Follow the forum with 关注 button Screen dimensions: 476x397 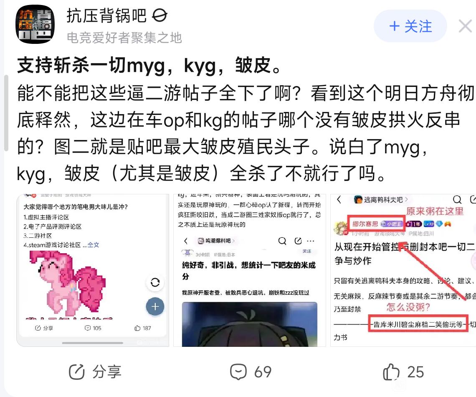point(410,26)
